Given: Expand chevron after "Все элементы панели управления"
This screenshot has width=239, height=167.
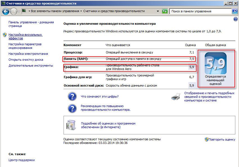Looking at the screenshot, I should click(x=81, y=11).
